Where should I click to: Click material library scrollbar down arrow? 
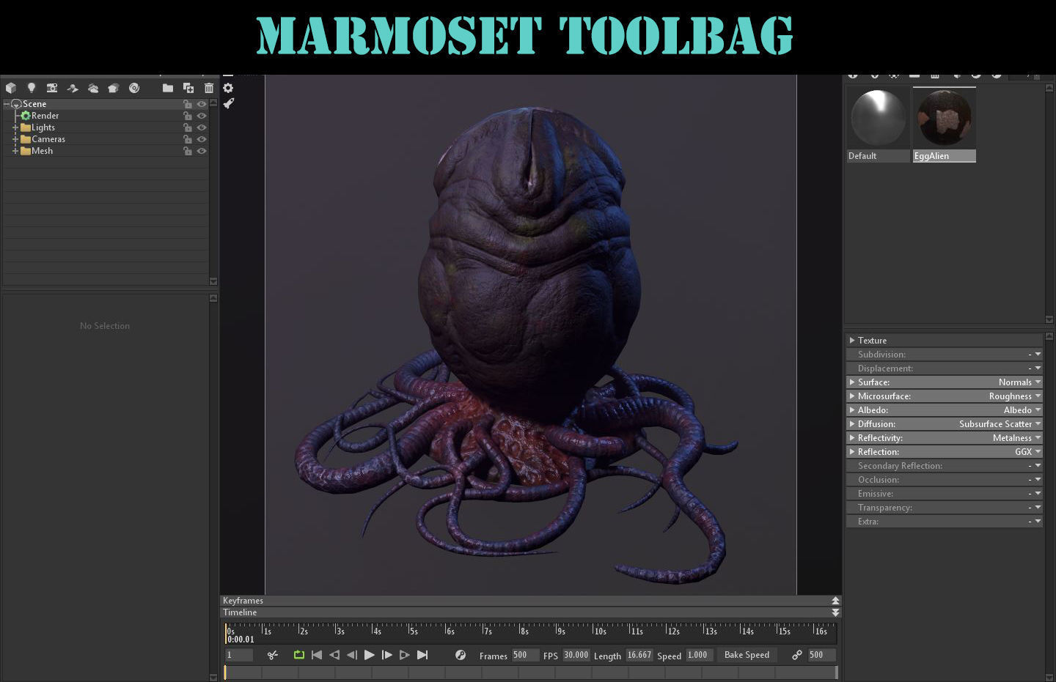tap(1049, 320)
